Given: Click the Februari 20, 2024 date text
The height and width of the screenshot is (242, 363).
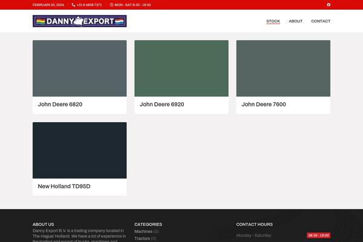Looking at the screenshot, I should pyautogui.click(x=48, y=5).
